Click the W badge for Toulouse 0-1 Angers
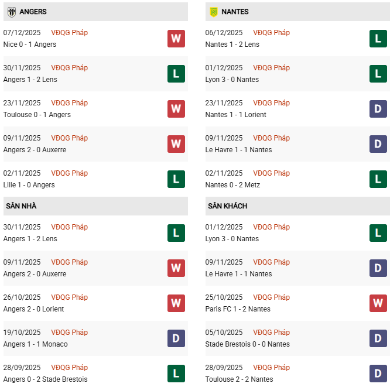This screenshot has width=390, height=387. point(176,109)
